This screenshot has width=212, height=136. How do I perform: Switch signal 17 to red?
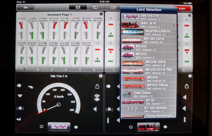pyautogui.click(x=111, y=25)
